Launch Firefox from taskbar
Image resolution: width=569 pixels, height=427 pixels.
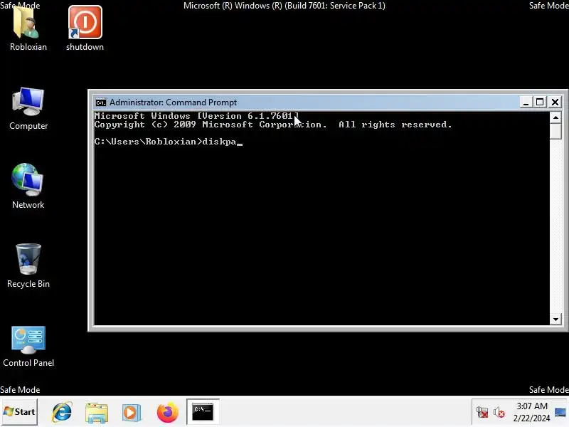167,412
